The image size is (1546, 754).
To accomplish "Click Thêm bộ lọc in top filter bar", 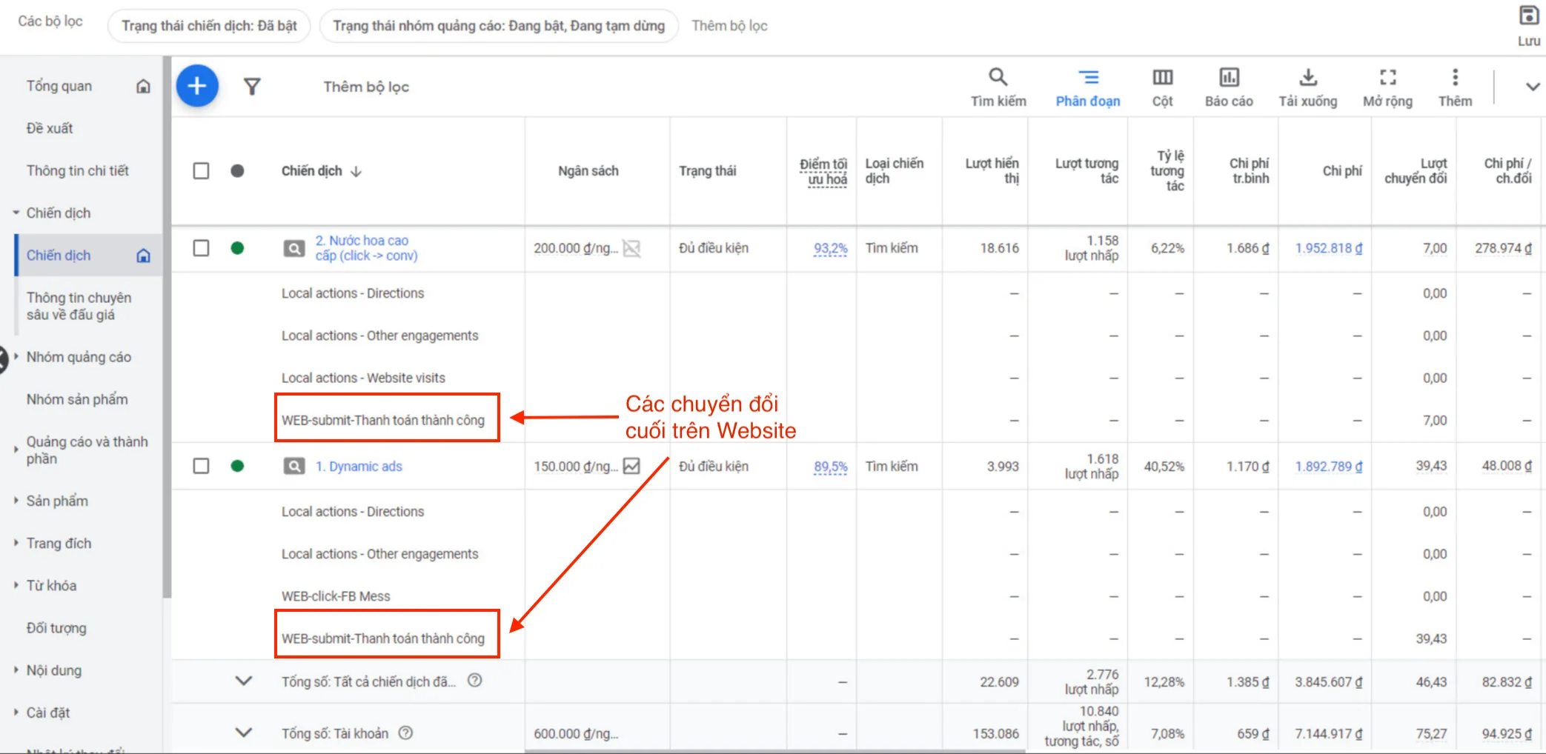I will click(x=729, y=26).
